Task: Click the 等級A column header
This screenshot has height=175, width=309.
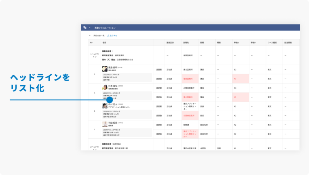Action: (236, 42)
